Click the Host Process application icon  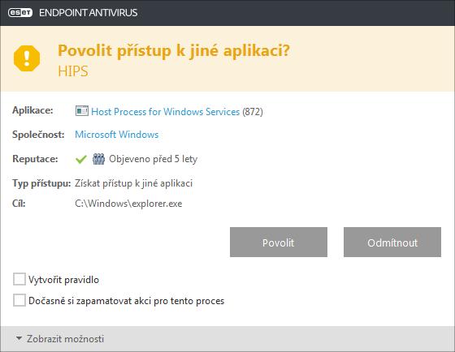tap(82, 111)
